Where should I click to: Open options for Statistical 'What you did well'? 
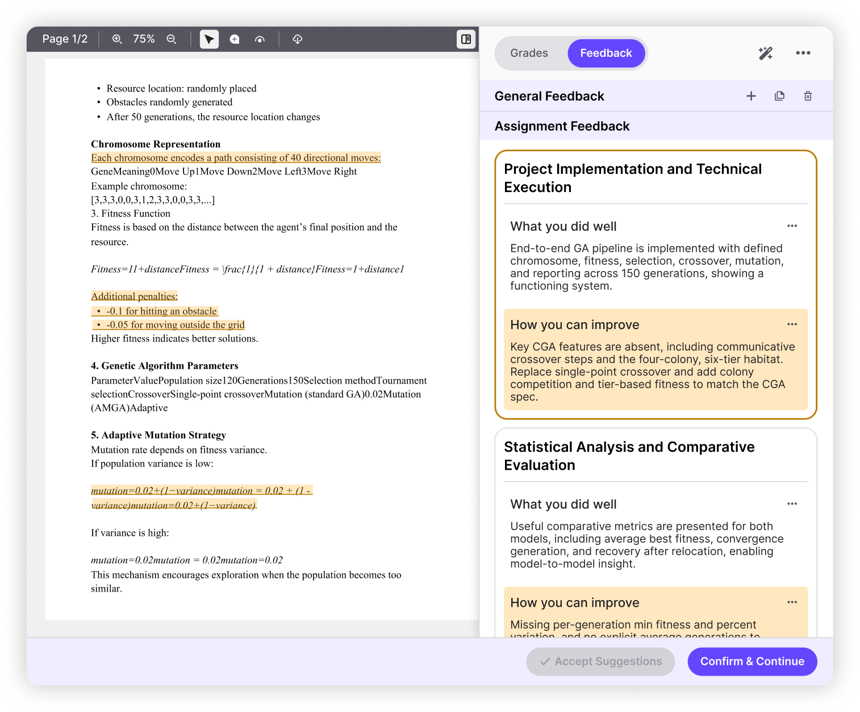pyautogui.click(x=792, y=504)
